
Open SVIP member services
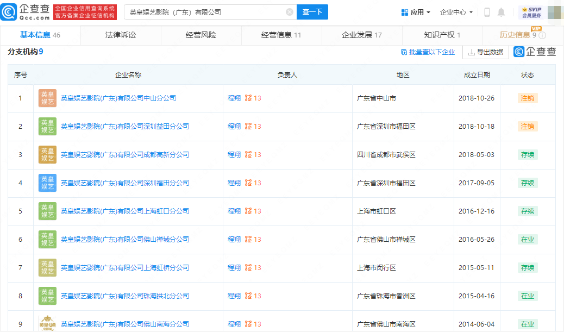pos(531,12)
